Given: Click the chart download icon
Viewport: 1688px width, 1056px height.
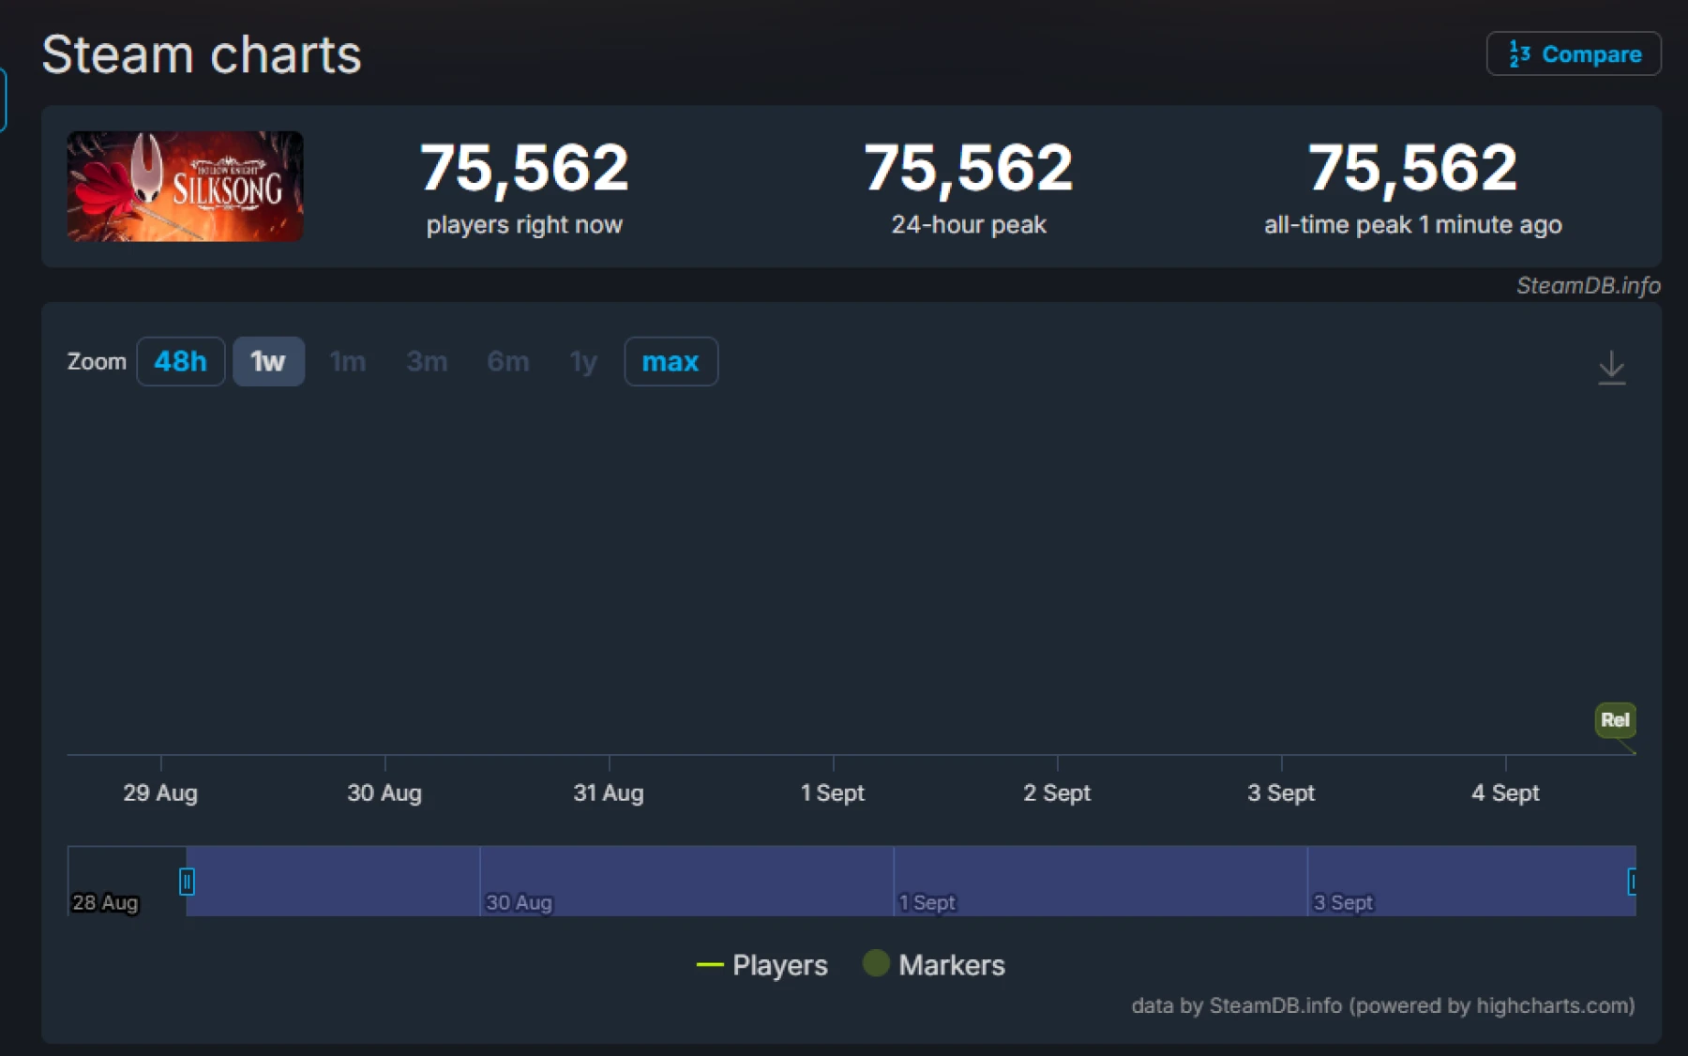Looking at the screenshot, I should pyautogui.click(x=1612, y=369).
